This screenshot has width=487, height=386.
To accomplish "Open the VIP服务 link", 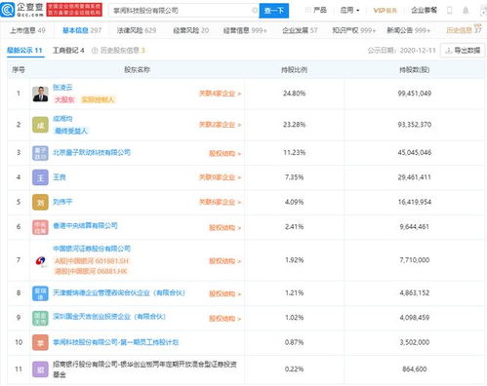I will click(x=386, y=11).
